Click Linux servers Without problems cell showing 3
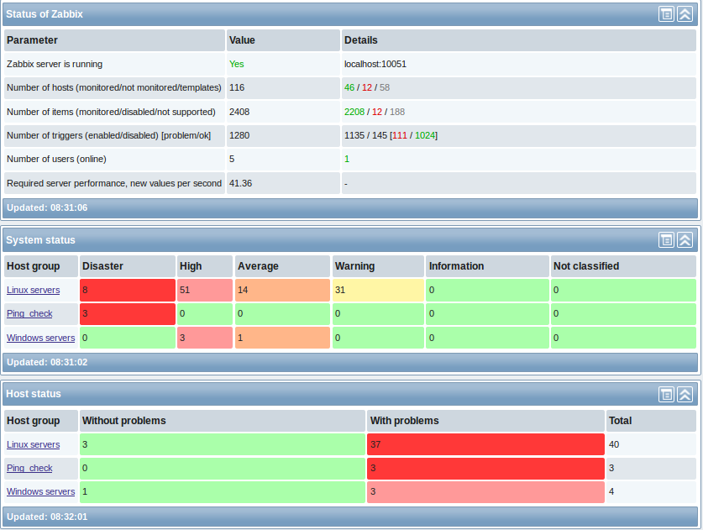Screen dimensions: 703x530 pos(223,445)
